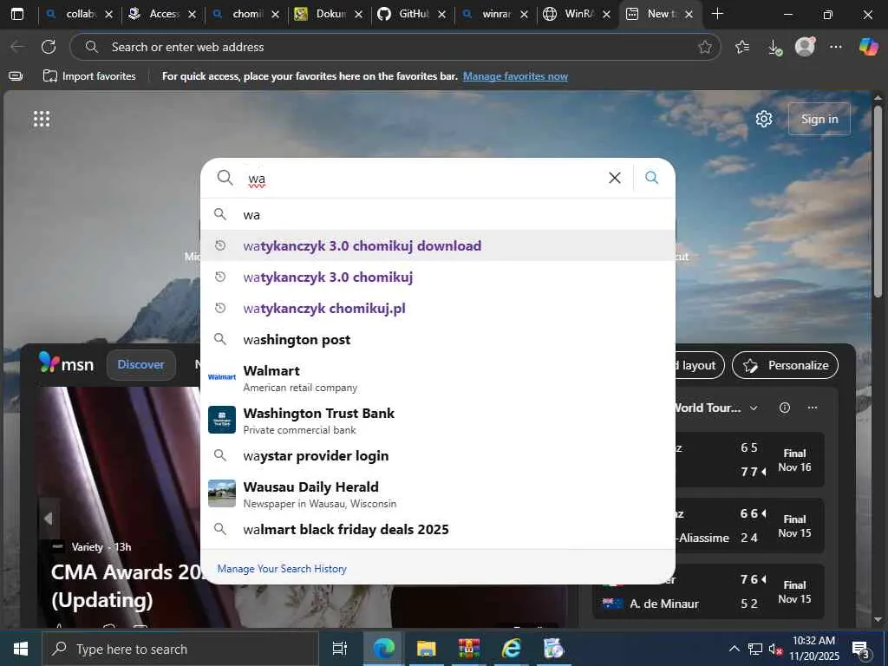888x666 pixels.
Task: Open Manage favorites now link
Action: pos(515,76)
